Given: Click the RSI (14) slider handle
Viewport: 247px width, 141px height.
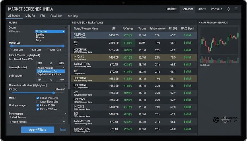Looking at the screenshot, I should [x=54, y=93].
